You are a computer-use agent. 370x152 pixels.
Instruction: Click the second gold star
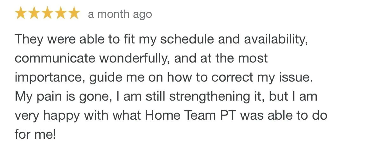coord(34,14)
